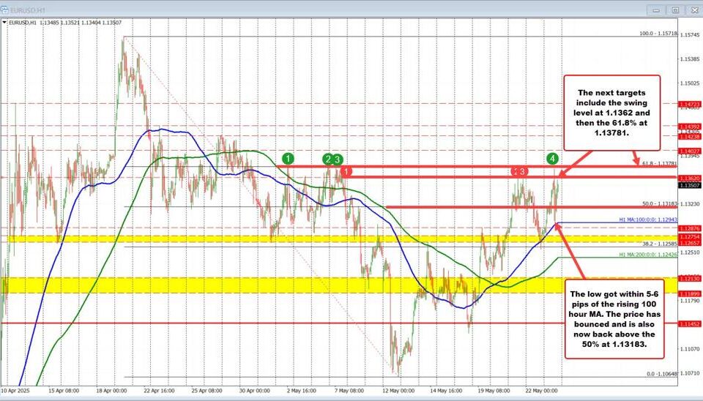Click the red price tag 1.12130
Viewport: 703px width, 401px height.
point(690,279)
